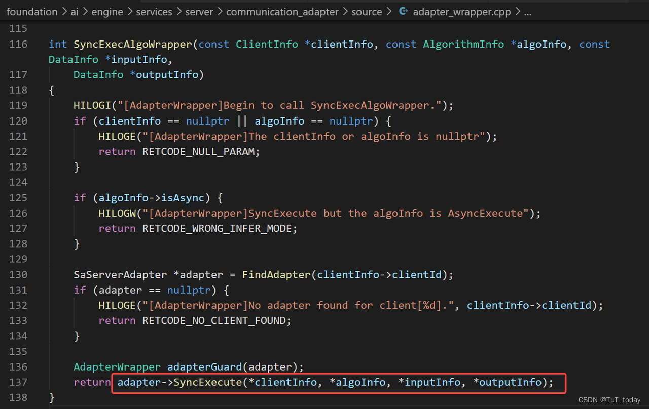Click the C++ file icon in breadcrumb
This screenshot has width=649, height=409.
click(x=404, y=11)
